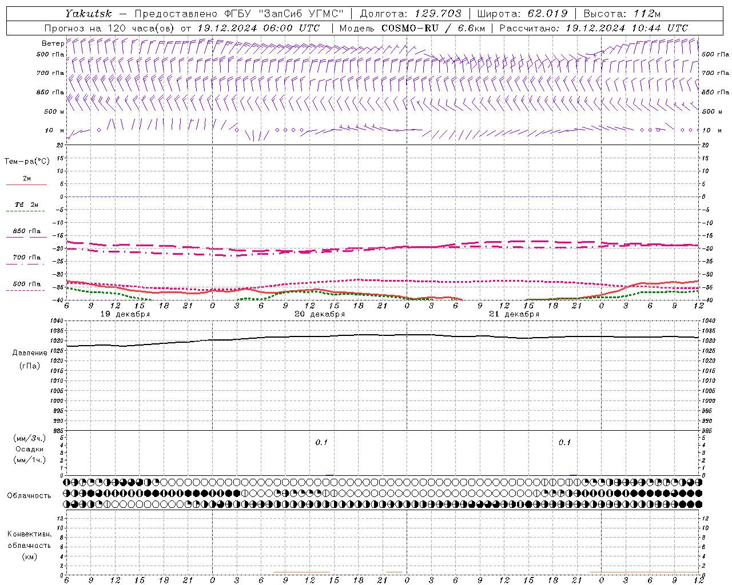732x585 pixels.
Task: Click the (мм/3ч.) precipitation unit label
Action: [x=30, y=438]
